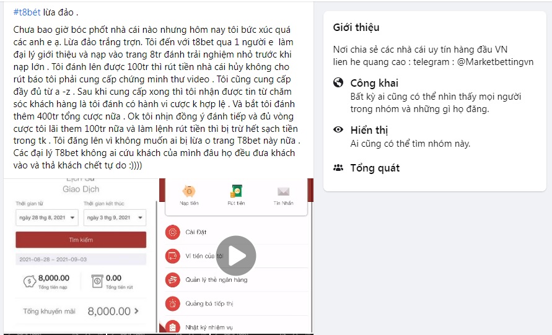Click the red Tìm kiếm button
552x335 pixels.
[81, 240]
